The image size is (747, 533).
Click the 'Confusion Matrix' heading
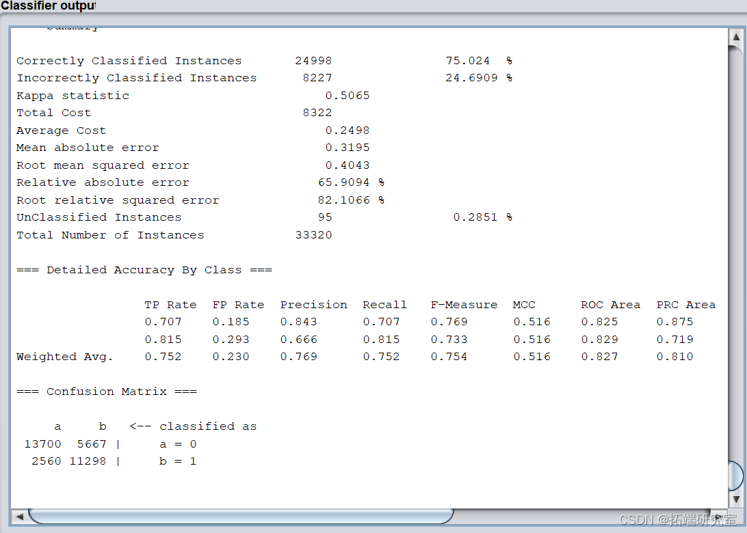point(107,392)
